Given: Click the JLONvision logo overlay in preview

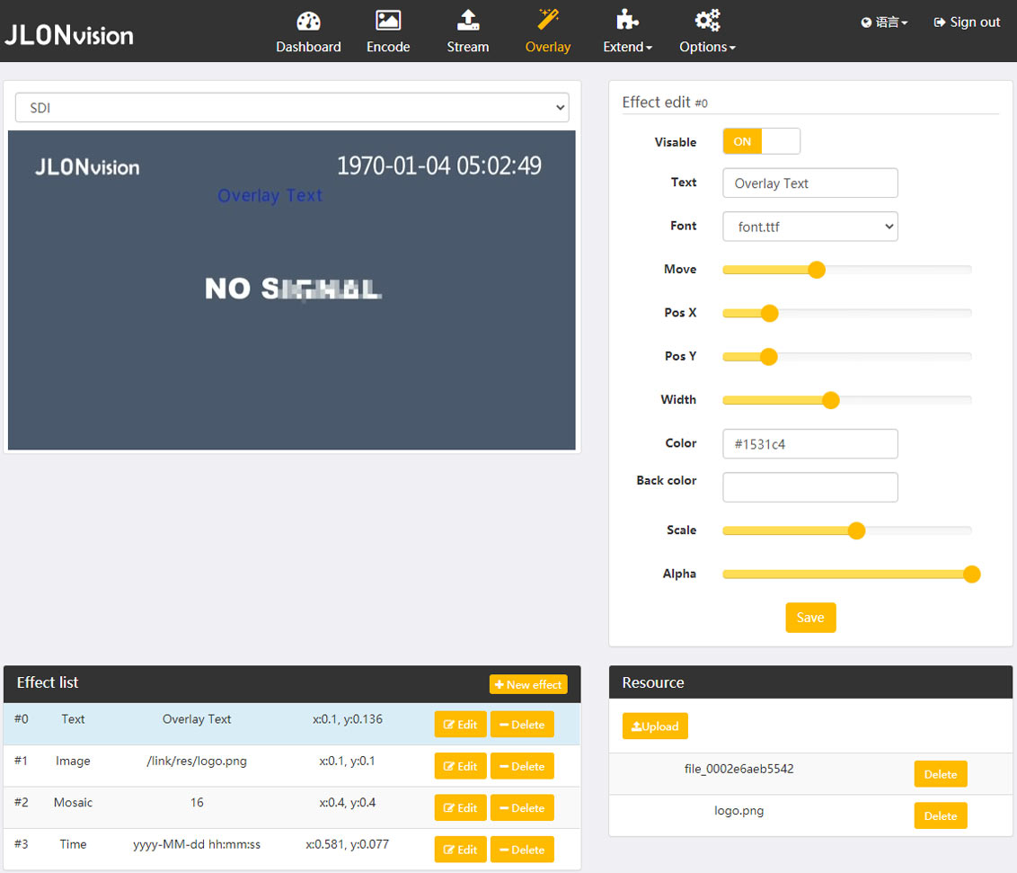Looking at the screenshot, I should 87,167.
